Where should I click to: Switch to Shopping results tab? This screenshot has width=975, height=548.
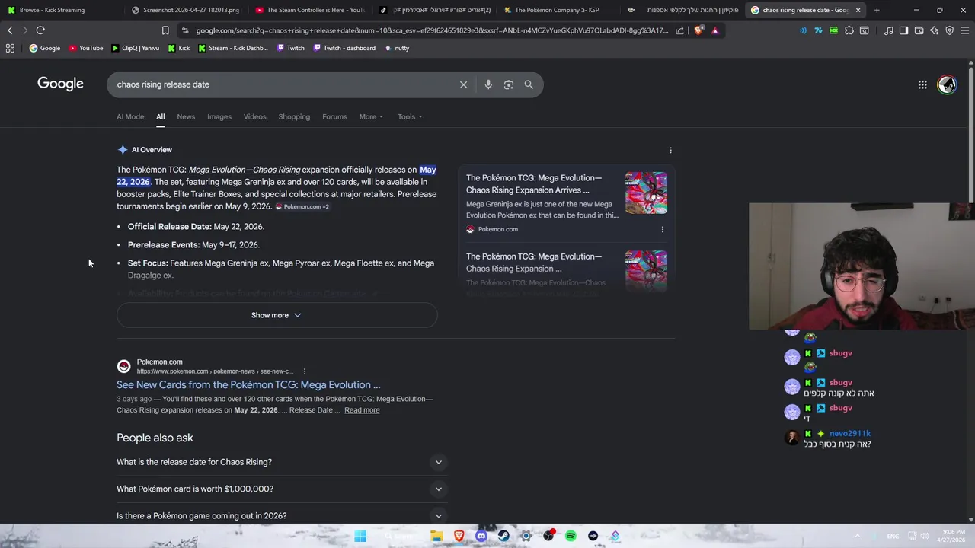click(x=294, y=116)
